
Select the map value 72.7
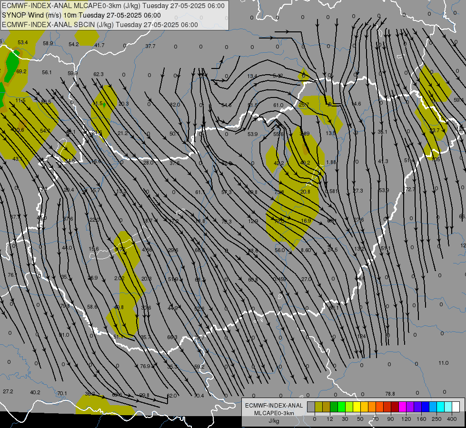(x=410, y=189)
